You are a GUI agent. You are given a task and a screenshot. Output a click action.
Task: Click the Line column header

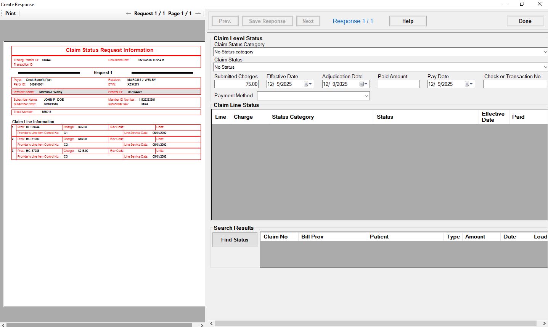pyautogui.click(x=221, y=117)
